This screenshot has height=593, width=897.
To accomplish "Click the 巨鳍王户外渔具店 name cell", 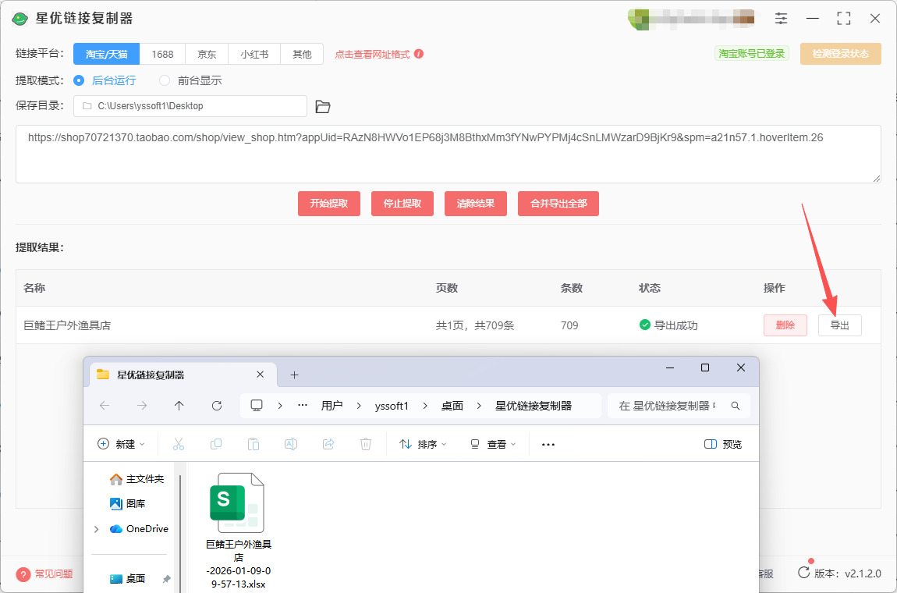I will coord(67,325).
